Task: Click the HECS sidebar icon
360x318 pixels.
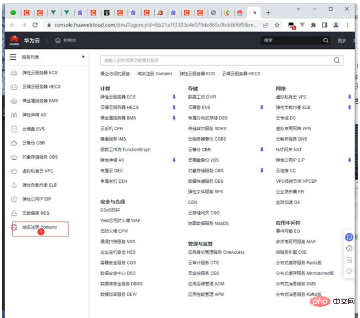Action: tap(14, 87)
